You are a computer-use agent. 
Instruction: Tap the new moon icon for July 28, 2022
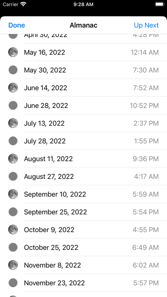(x=13, y=141)
